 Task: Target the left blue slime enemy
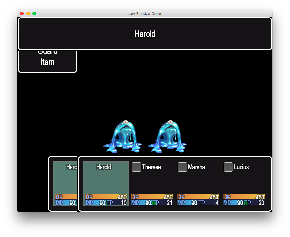pos(123,137)
